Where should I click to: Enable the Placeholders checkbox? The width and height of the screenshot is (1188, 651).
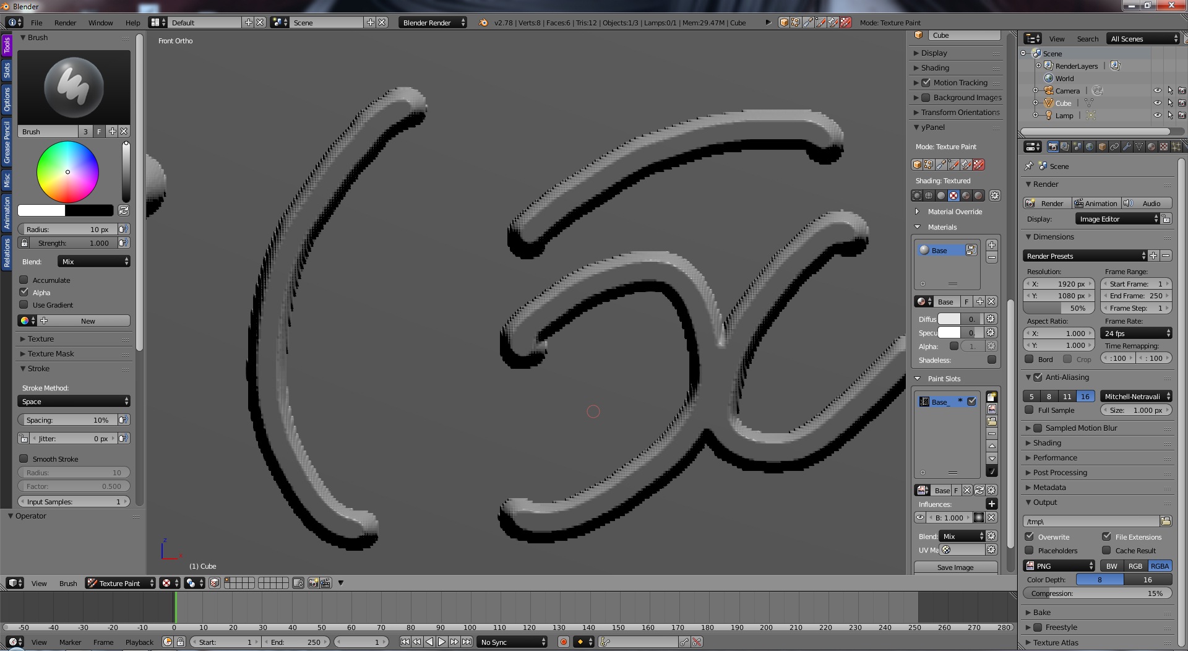coord(1030,550)
